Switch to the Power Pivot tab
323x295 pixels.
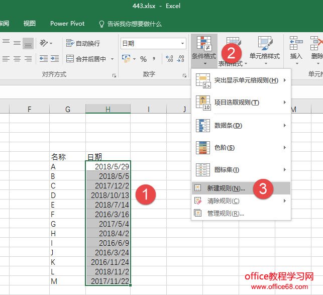tap(67, 24)
